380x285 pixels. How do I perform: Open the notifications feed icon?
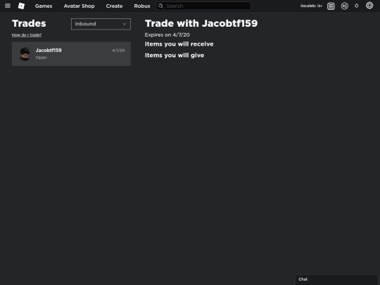pyautogui.click(x=331, y=6)
